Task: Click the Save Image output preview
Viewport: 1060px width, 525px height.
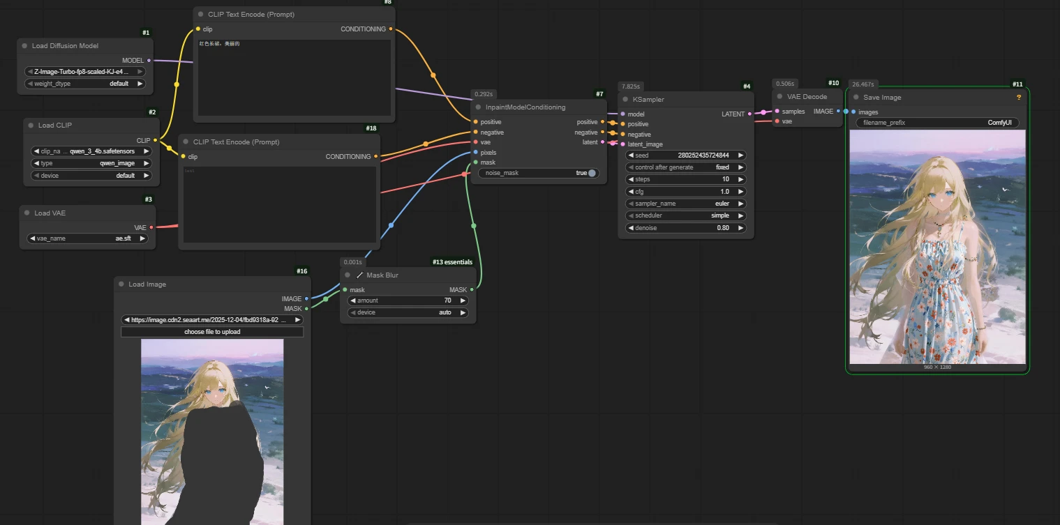Action: [x=937, y=247]
